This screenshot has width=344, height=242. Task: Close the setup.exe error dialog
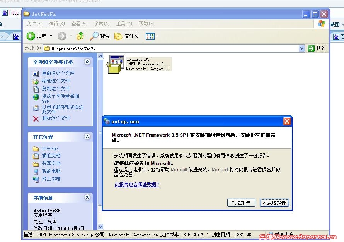(287, 121)
